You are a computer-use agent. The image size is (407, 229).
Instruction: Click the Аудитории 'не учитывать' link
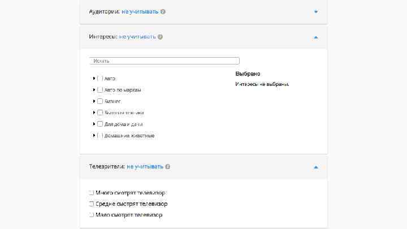[x=139, y=11]
